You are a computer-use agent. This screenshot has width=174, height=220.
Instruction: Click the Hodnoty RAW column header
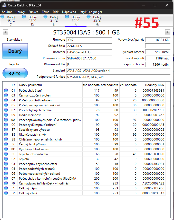152,85
